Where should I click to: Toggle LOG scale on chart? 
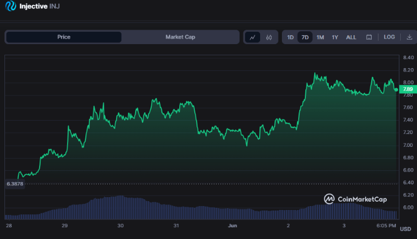(389, 37)
